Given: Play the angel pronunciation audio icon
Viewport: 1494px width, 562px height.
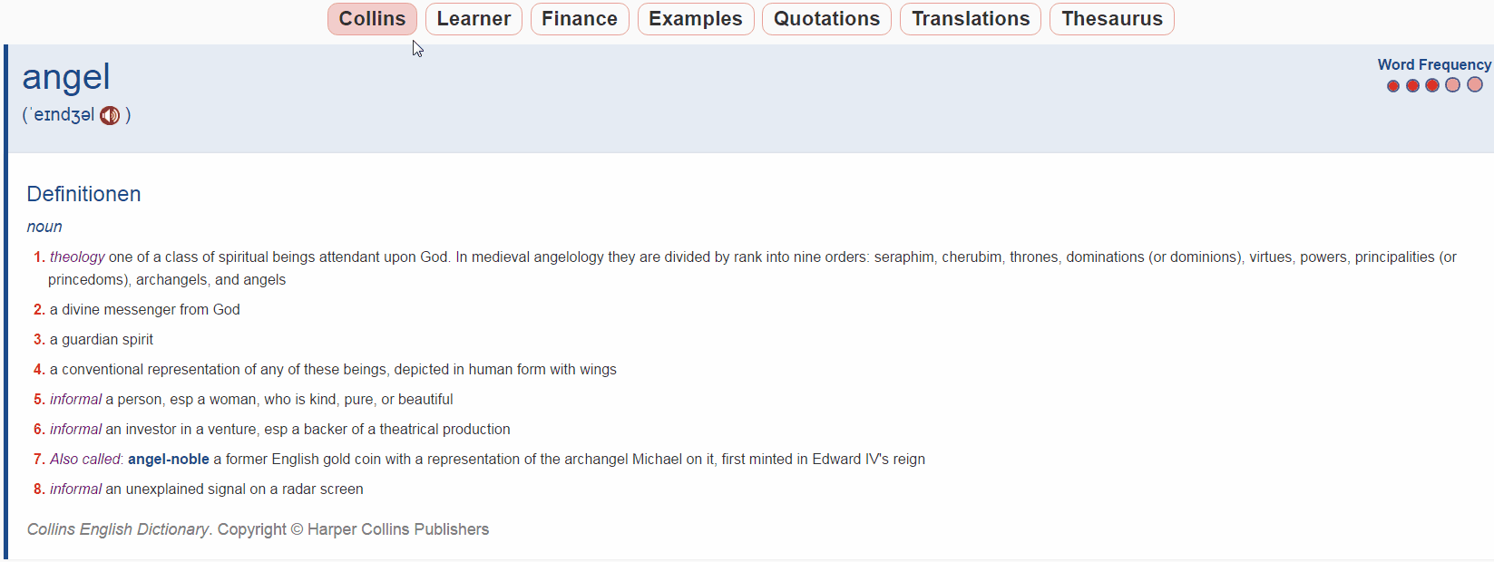Looking at the screenshot, I should (x=110, y=115).
